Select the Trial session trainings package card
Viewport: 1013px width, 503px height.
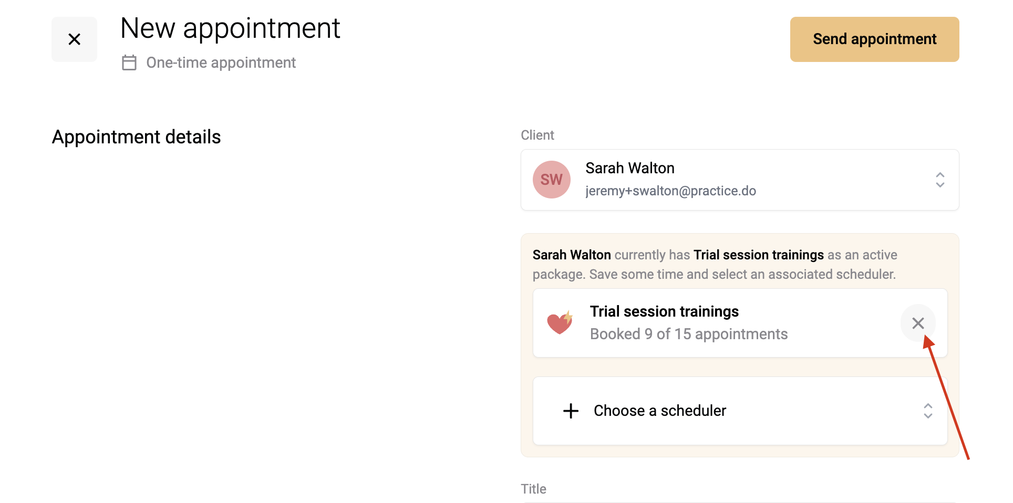(x=740, y=323)
